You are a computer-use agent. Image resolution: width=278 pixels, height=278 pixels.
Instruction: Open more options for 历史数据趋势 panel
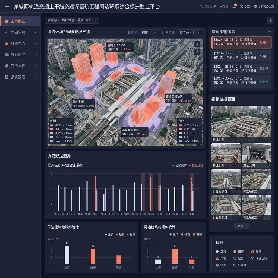pyautogui.click(x=201, y=156)
